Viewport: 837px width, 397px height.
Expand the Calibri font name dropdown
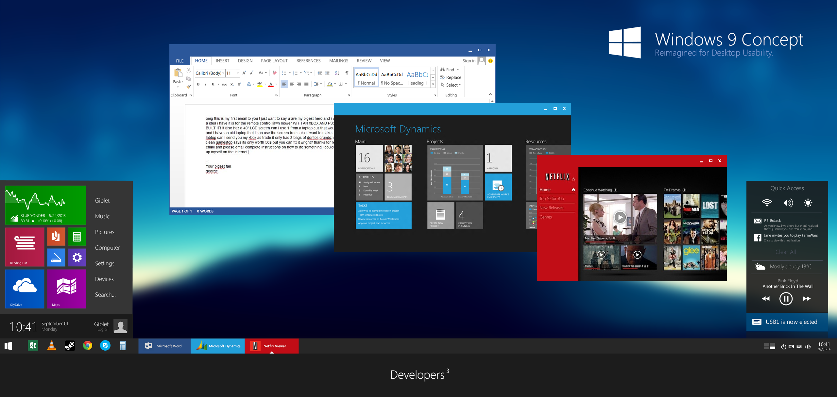pos(223,73)
